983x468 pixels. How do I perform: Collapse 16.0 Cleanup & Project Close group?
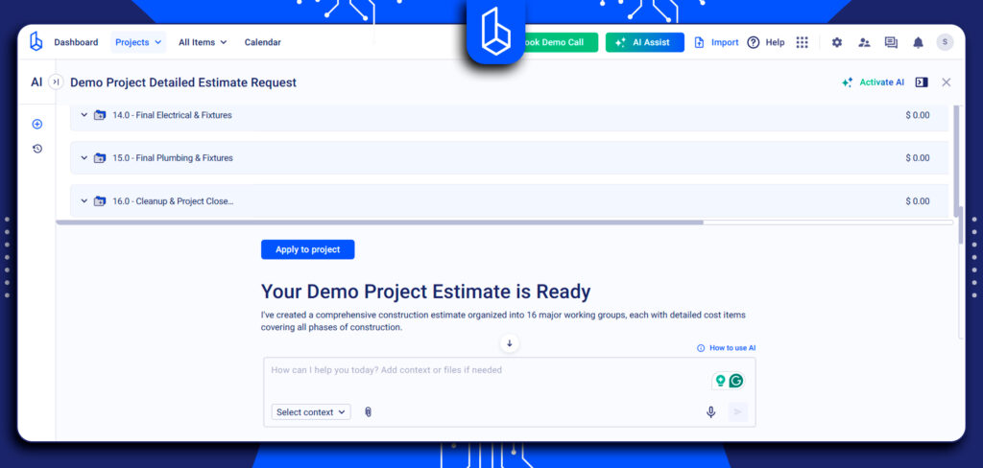(84, 201)
